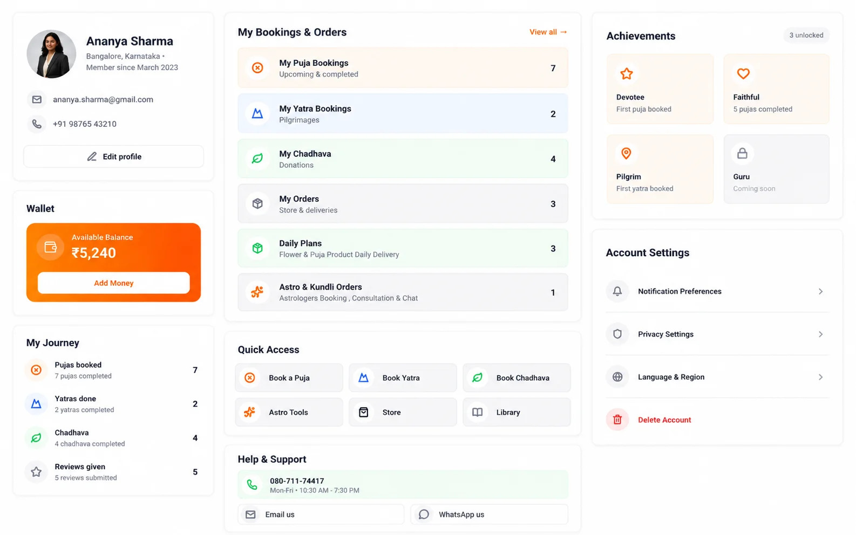The height and width of the screenshot is (535, 856).
Task: Click the green phone icon in Help & Support
Action: (252, 484)
